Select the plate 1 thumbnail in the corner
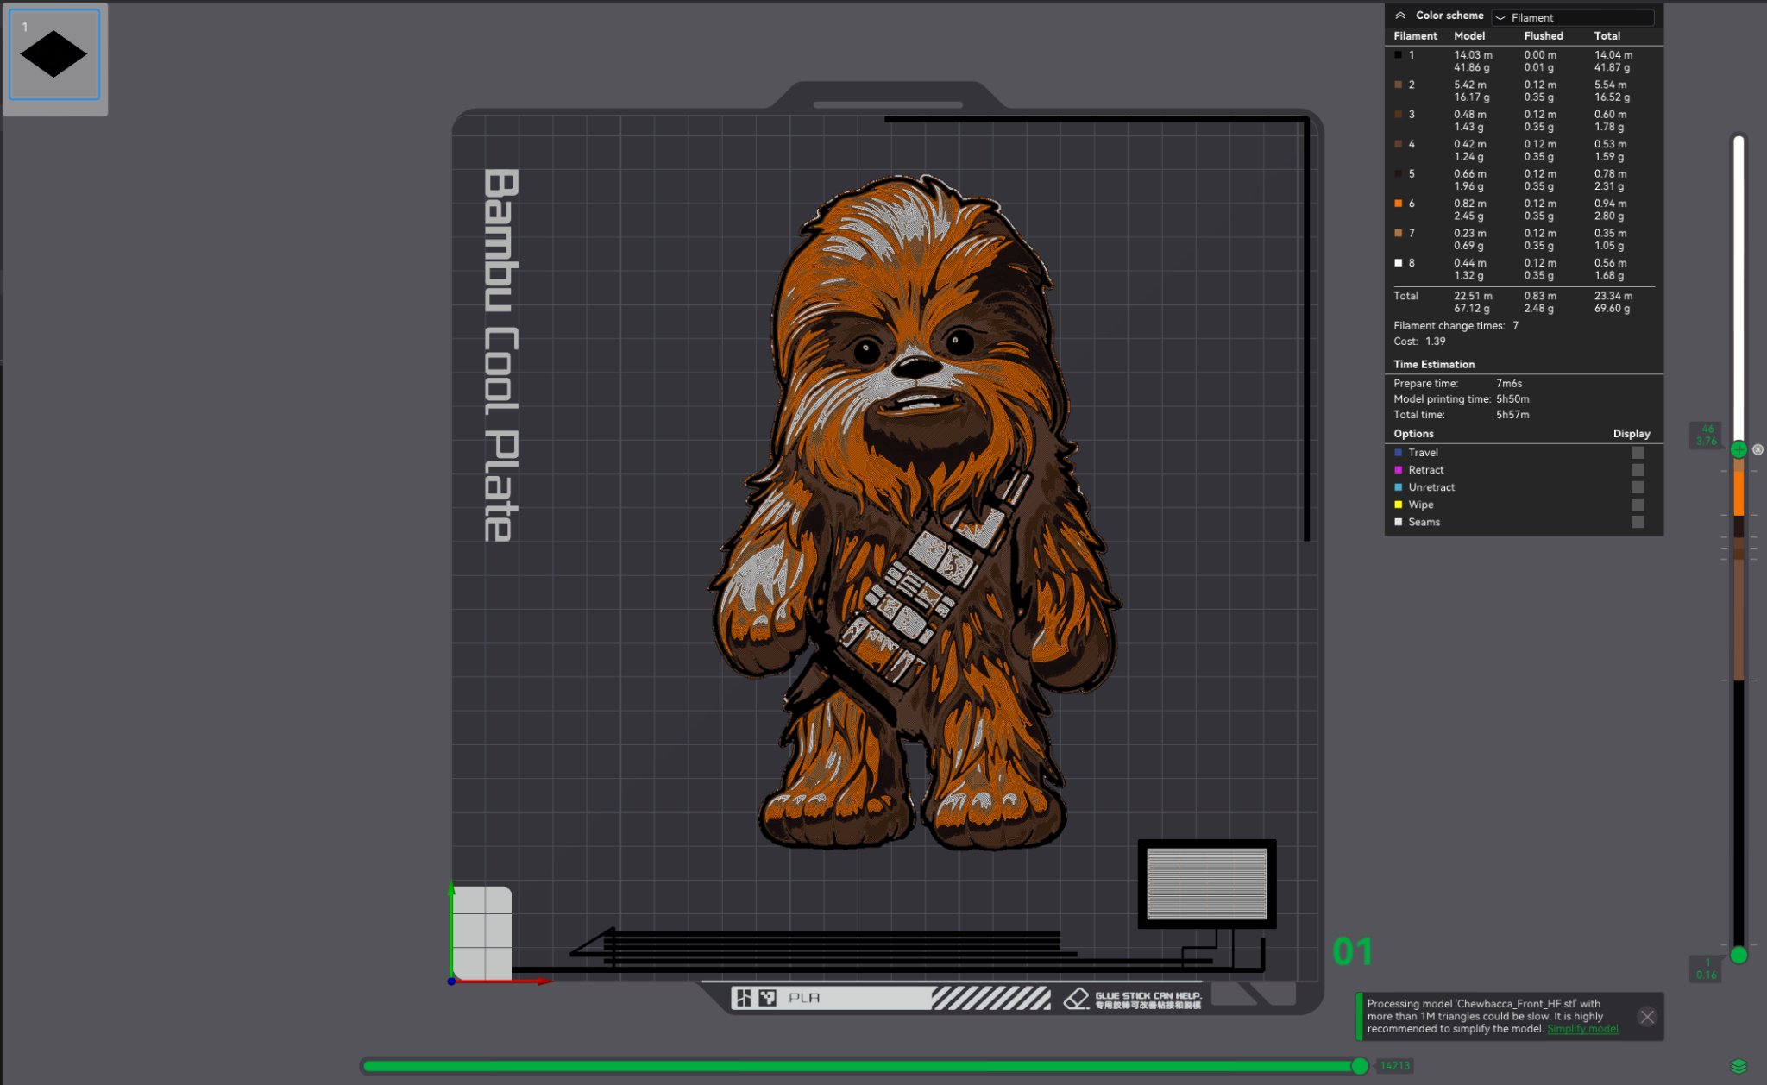This screenshot has height=1085, width=1767. click(53, 53)
